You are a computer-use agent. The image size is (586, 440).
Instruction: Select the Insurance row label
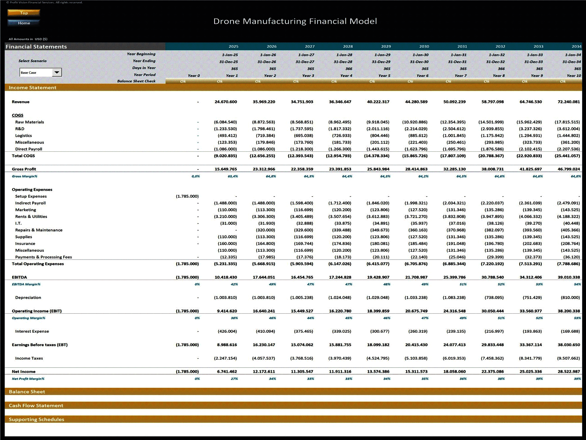click(25, 244)
